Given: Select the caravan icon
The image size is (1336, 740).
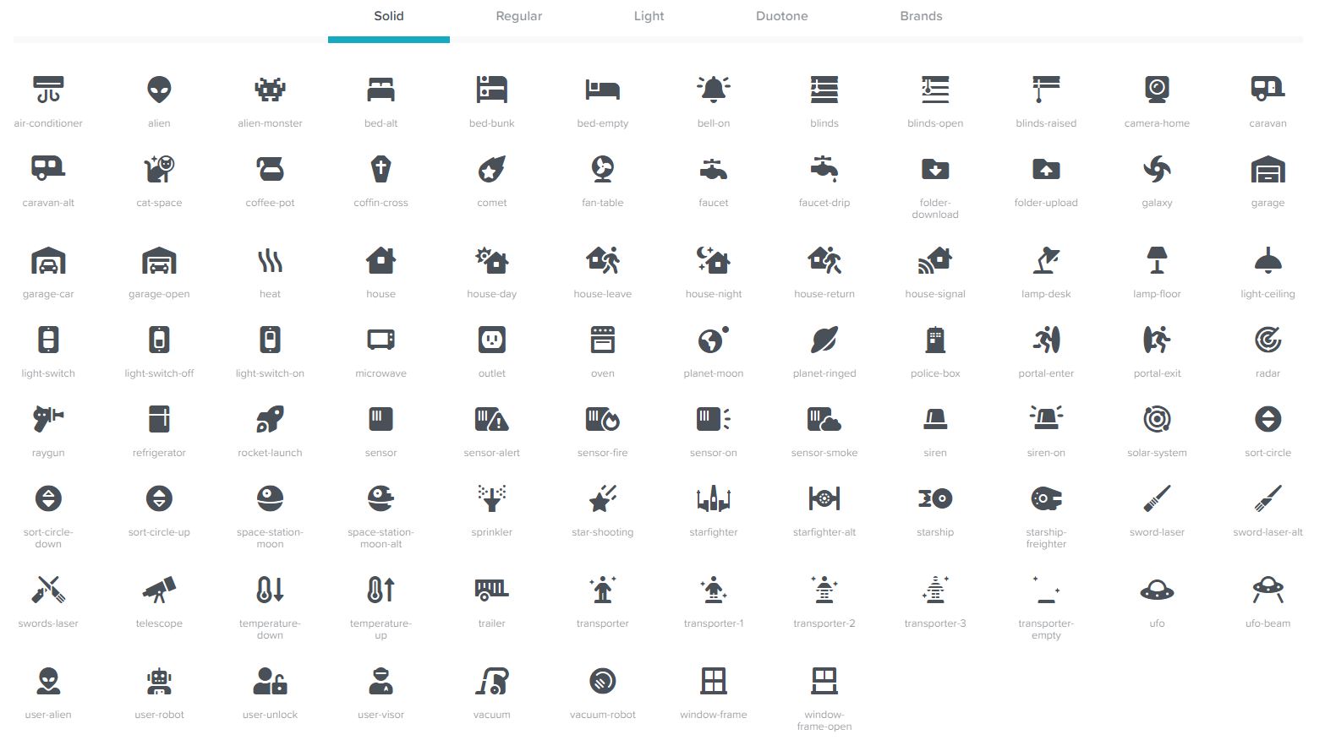Looking at the screenshot, I should pyautogui.click(x=1268, y=90).
